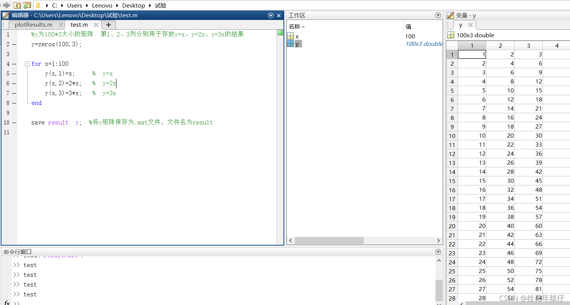Close the plotResults.m tab

[60, 25]
